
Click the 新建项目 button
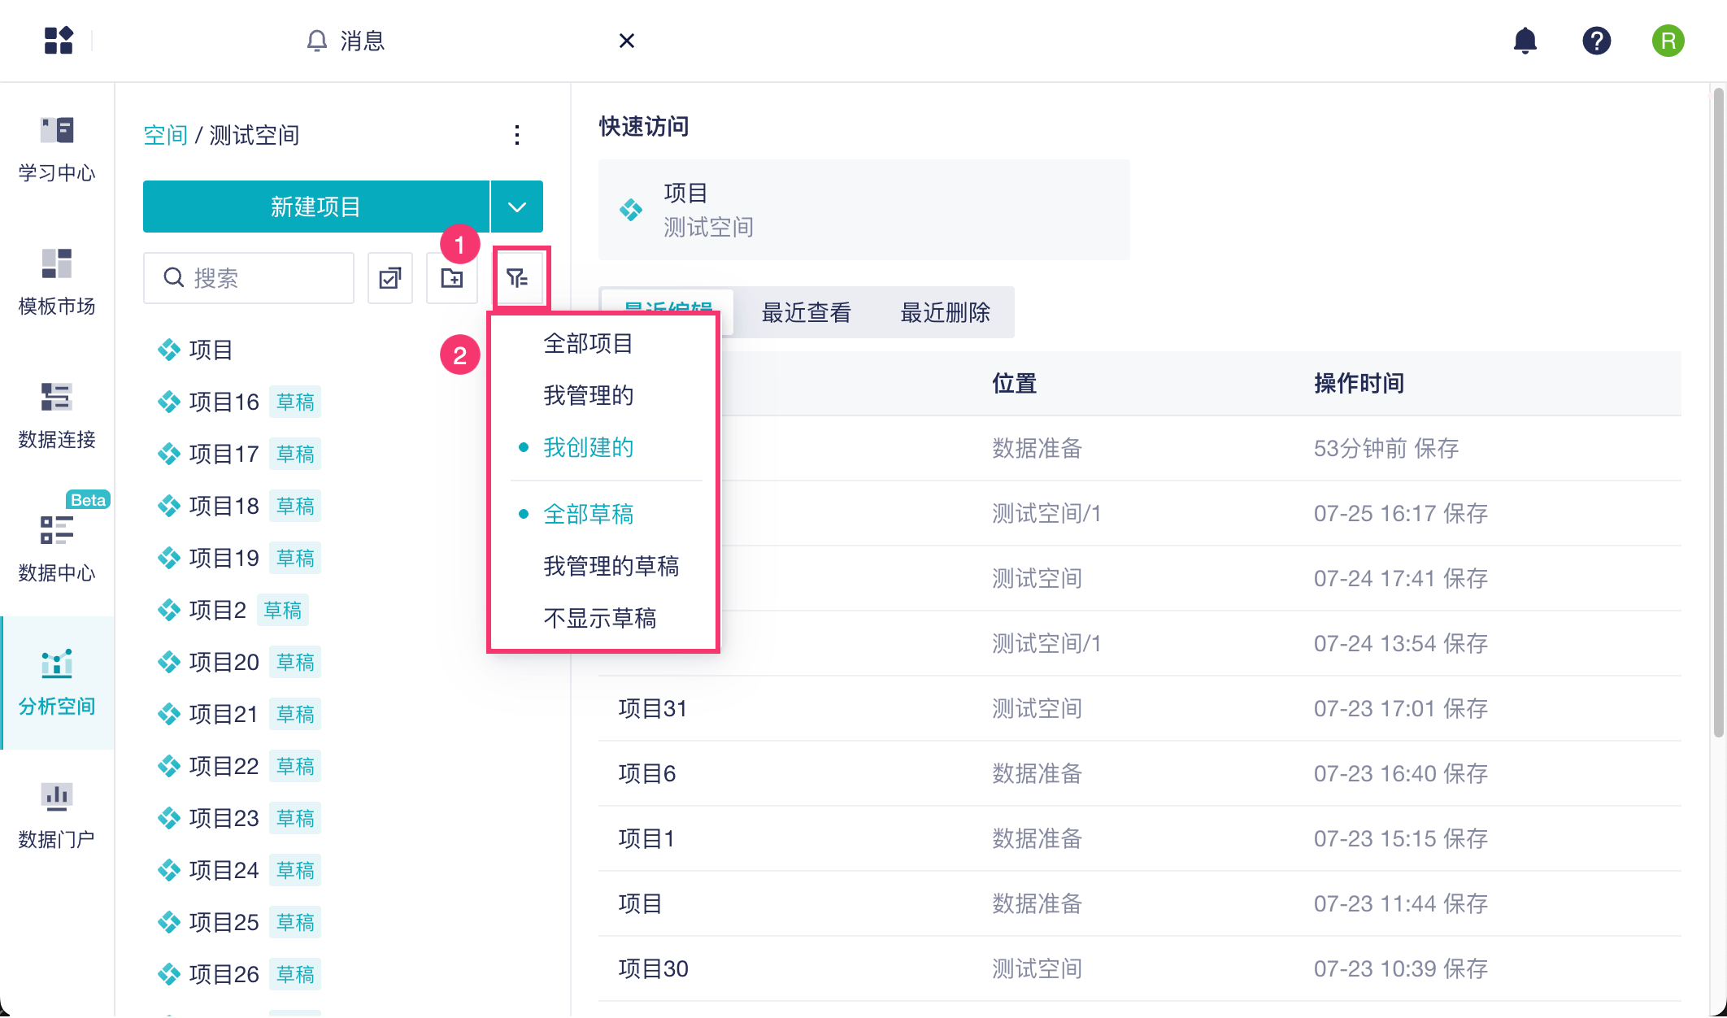pos(315,207)
